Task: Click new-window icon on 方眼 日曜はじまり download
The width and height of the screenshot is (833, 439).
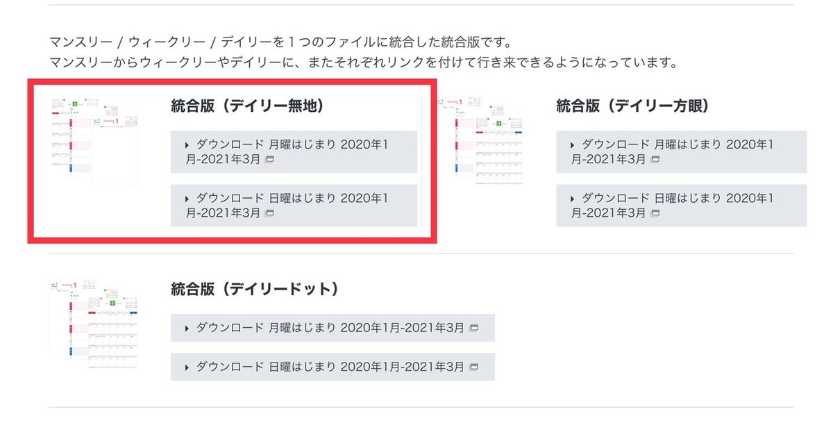Action: (655, 213)
